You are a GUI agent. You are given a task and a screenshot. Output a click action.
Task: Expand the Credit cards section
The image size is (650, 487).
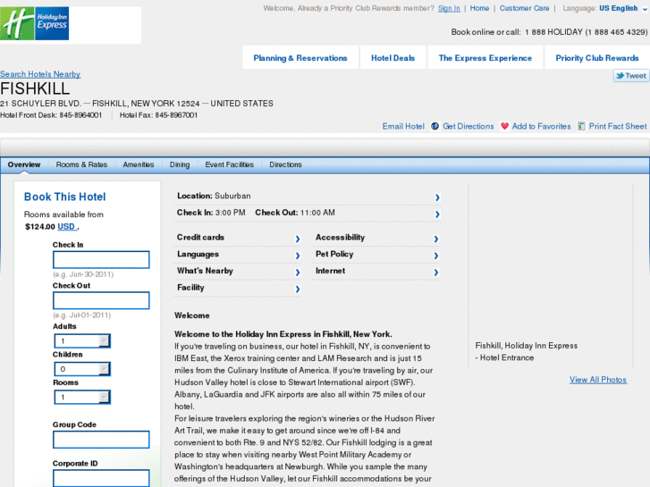pyautogui.click(x=238, y=238)
